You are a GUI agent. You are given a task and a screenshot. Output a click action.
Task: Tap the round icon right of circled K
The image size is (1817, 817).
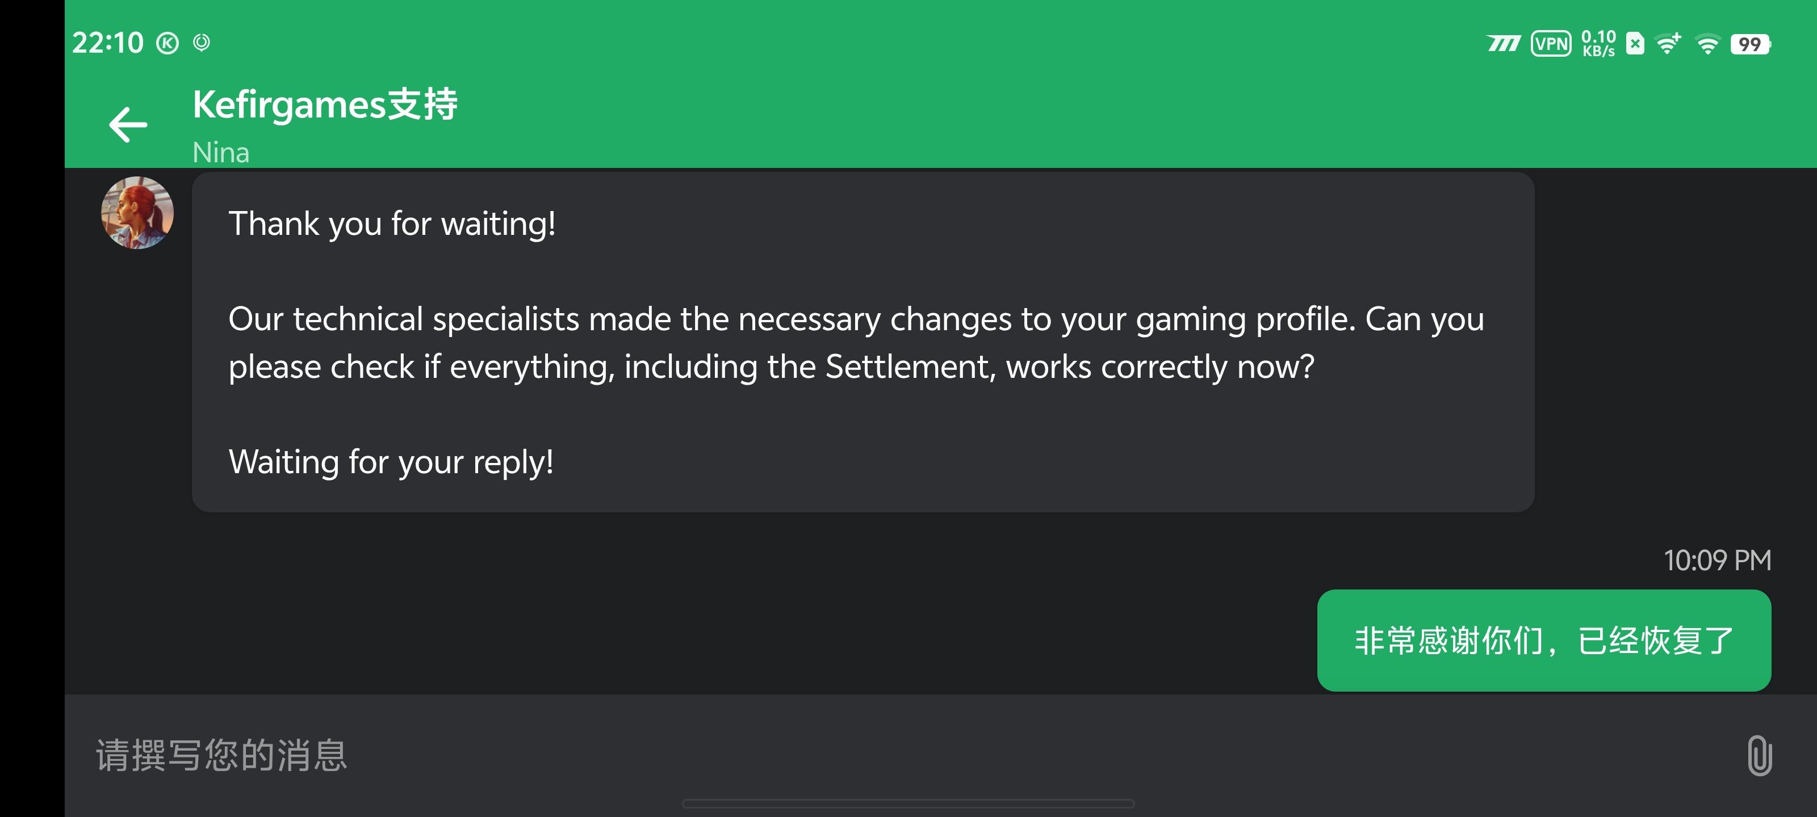pyautogui.click(x=202, y=43)
